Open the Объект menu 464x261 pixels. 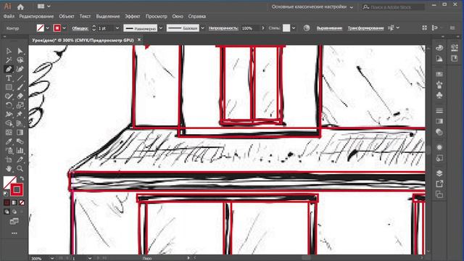pyautogui.click(x=66, y=16)
